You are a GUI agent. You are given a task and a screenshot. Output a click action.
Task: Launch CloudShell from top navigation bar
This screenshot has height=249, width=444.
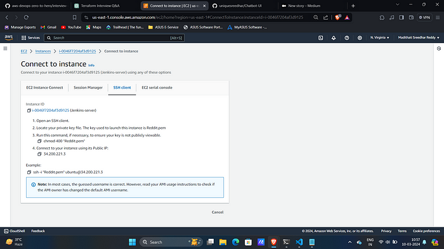tap(320, 37)
